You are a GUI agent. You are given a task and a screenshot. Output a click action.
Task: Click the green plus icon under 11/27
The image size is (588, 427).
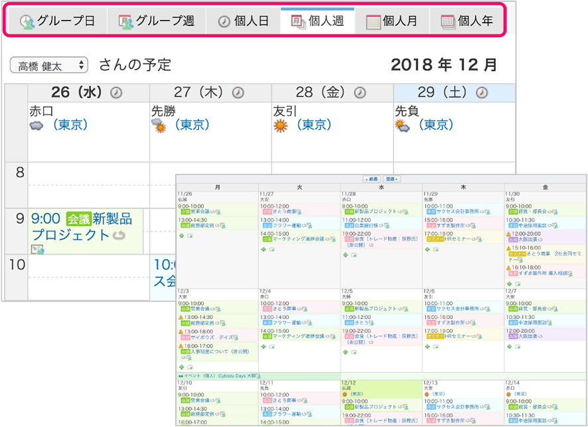263,249
